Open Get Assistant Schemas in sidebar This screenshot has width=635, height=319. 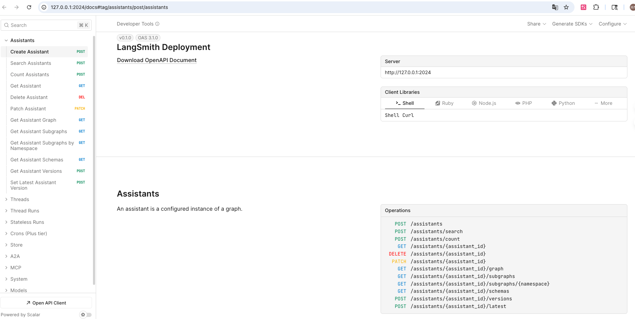pyautogui.click(x=45, y=160)
